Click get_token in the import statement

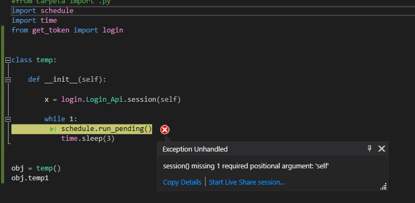click(50, 30)
